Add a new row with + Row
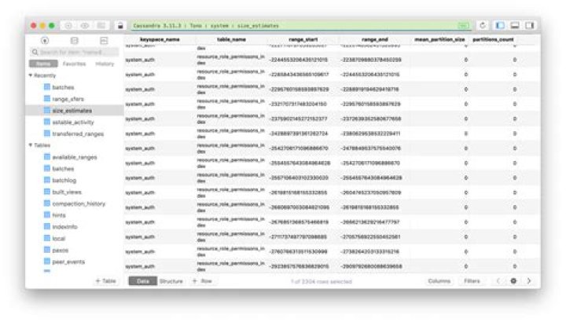This screenshot has width=566, height=322. click(x=202, y=280)
